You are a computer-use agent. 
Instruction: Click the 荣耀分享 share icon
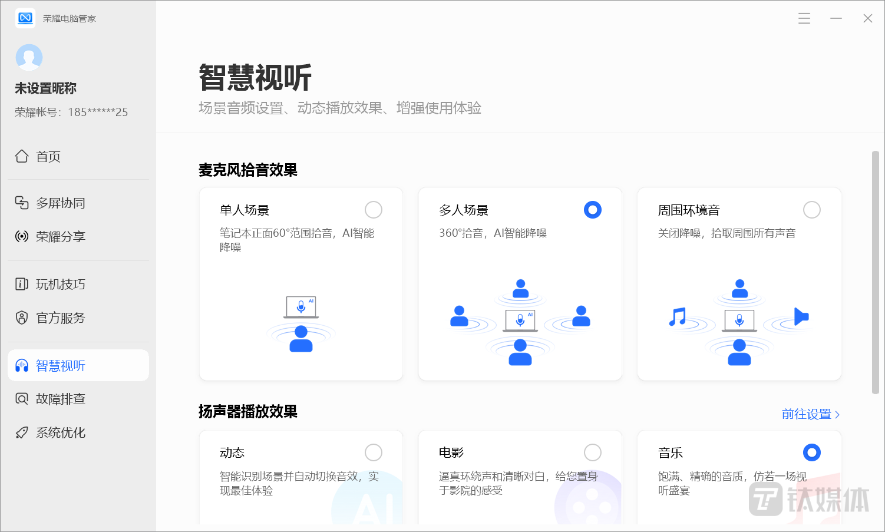[22, 236]
